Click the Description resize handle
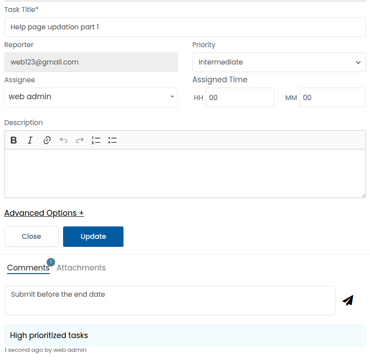Viewport: 370px width, 363px height. click(x=363, y=195)
